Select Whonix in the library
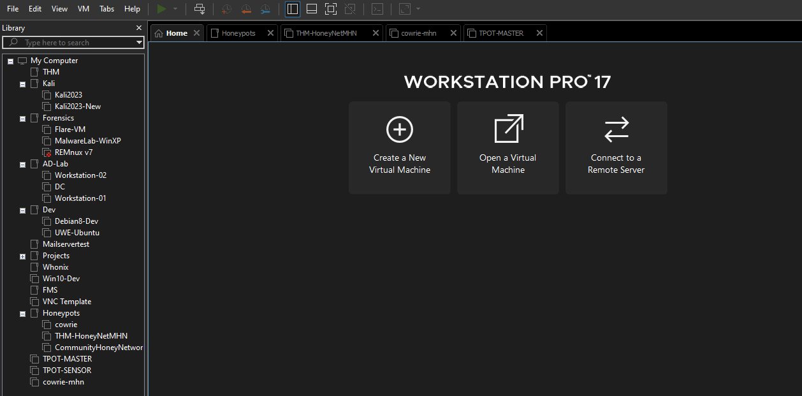Image resolution: width=802 pixels, height=396 pixels. pyautogui.click(x=55, y=267)
